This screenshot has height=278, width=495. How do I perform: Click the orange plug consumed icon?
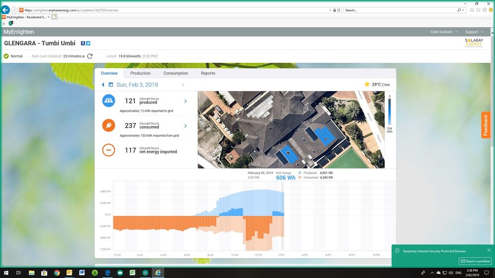(109, 125)
